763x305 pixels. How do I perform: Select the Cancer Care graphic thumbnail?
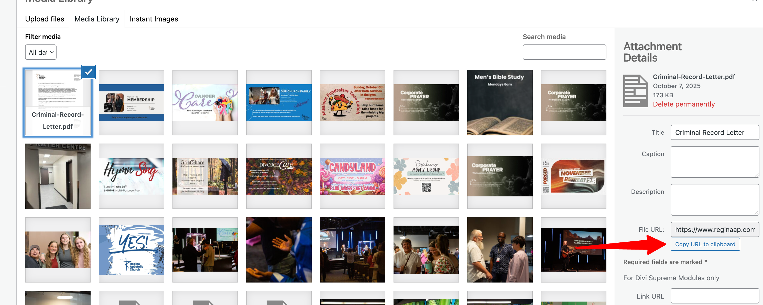tap(205, 103)
